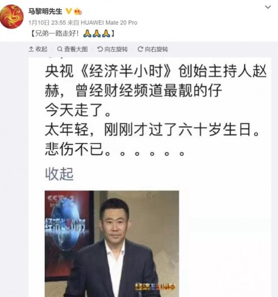Image resolution: width=278 pixels, height=297 pixels.
Task: Expand the post options chevron menu
Action: coord(268,7)
